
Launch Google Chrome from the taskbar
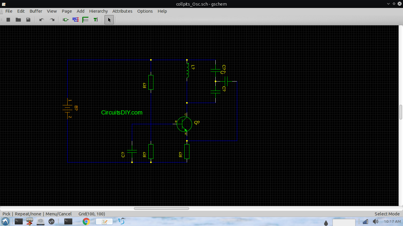click(x=86, y=222)
